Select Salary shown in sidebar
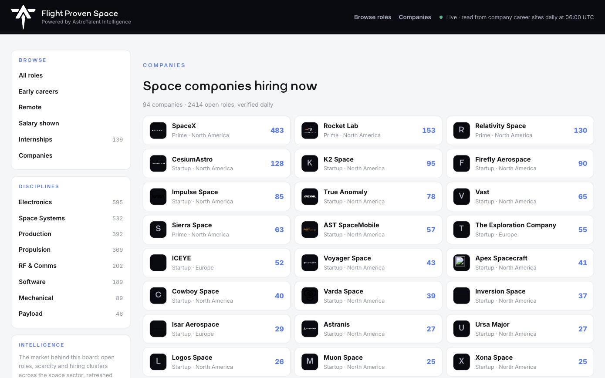The width and height of the screenshot is (605, 378). [x=71, y=123]
